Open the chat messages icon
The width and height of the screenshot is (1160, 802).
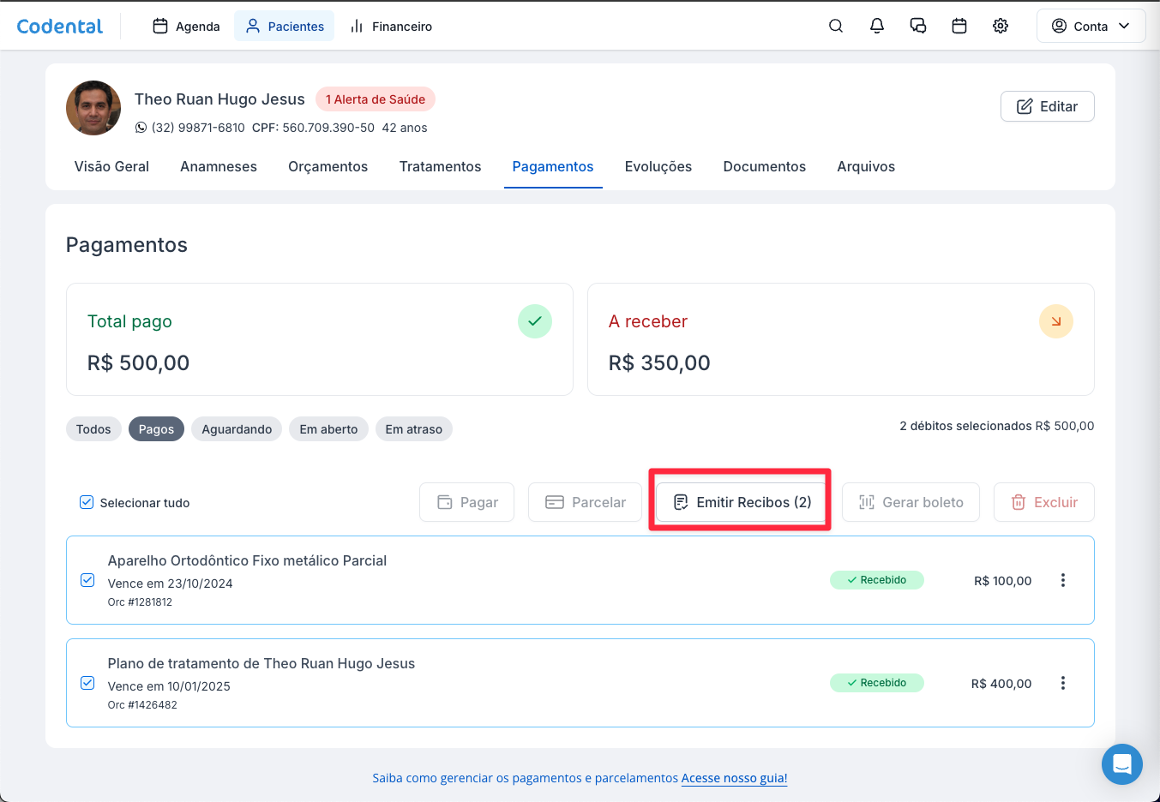918,26
